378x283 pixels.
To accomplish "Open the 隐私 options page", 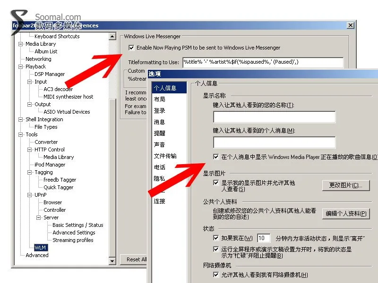I will (160, 178).
